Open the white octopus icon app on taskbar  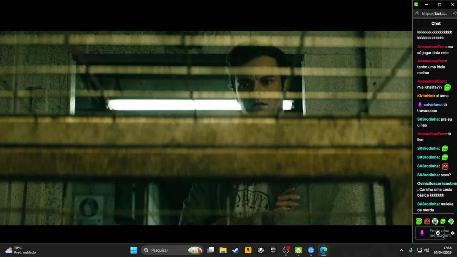click(x=261, y=250)
